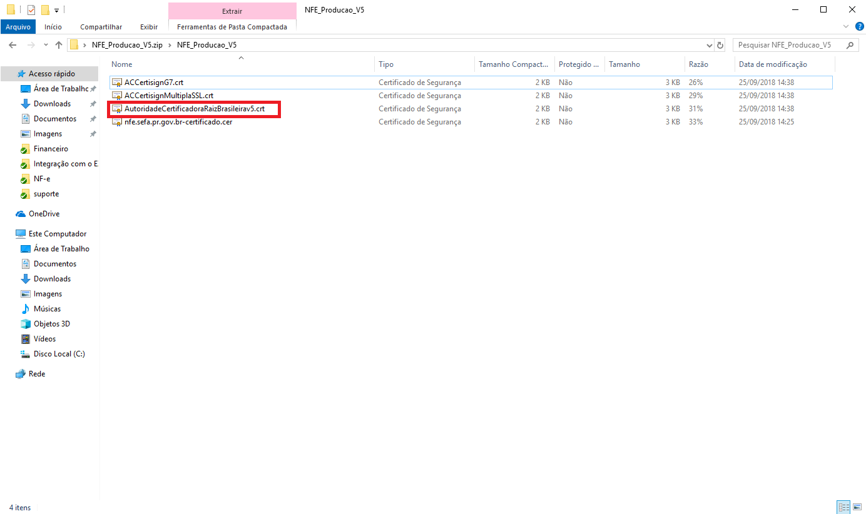This screenshot has height=514, width=866.
Task: Open Customize Quick Access Toolbar dropdown
Action: (x=56, y=10)
